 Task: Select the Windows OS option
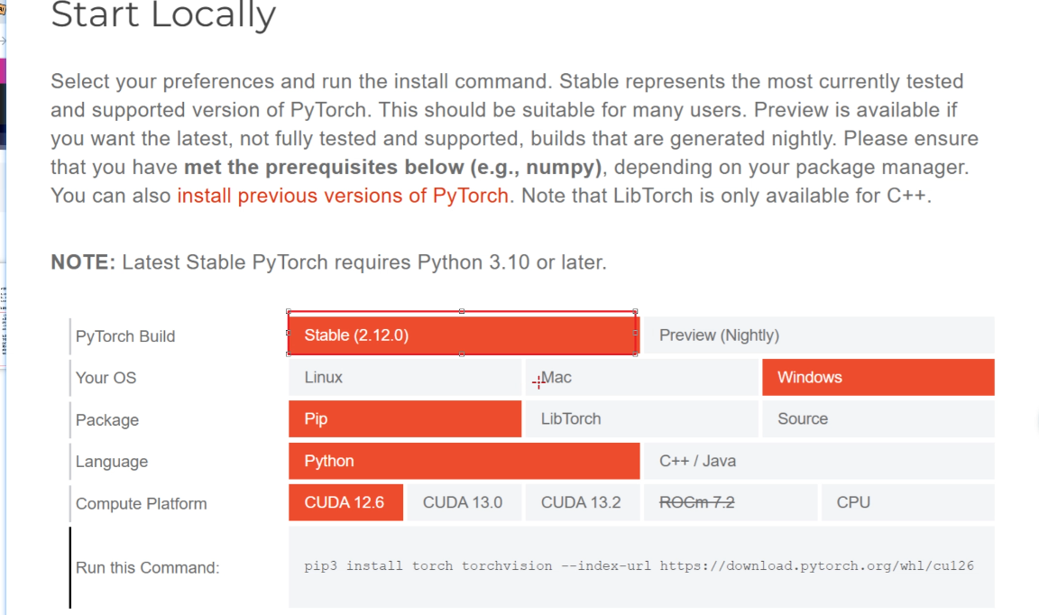point(878,377)
